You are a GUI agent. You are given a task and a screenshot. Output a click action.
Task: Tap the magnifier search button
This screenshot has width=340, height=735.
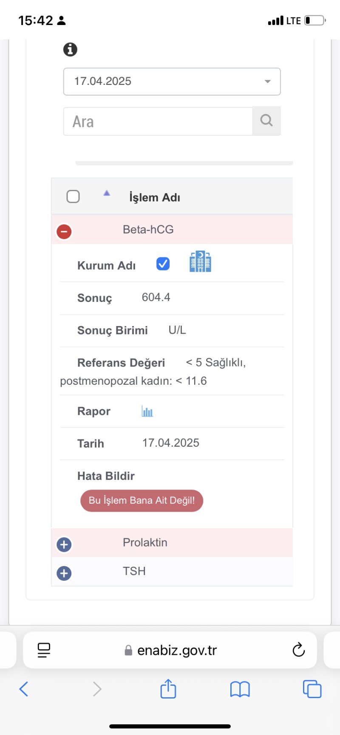pyautogui.click(x=266, y=121)
